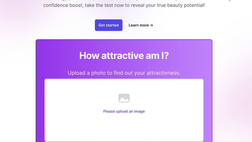Click the 'Upload a photo to find out' text

(x=124, y=73)
